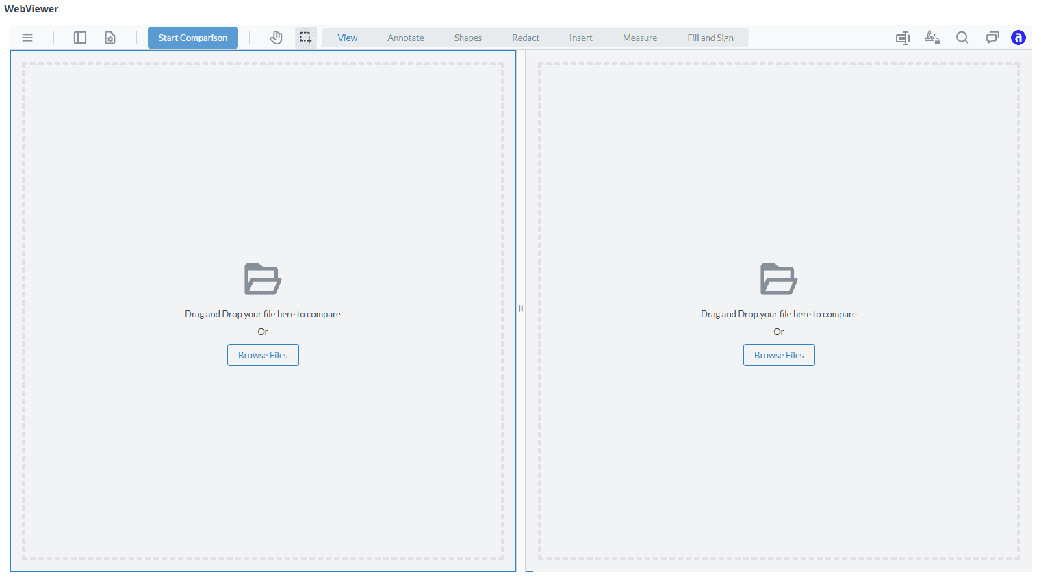Viewport: 1041px width, 582px height.
Task: Click the search magnifier icon
Action: click(x=962, y=38)
